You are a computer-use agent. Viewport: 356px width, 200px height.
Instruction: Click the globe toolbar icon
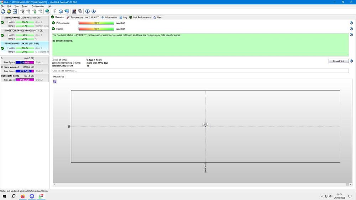[47, 11]
